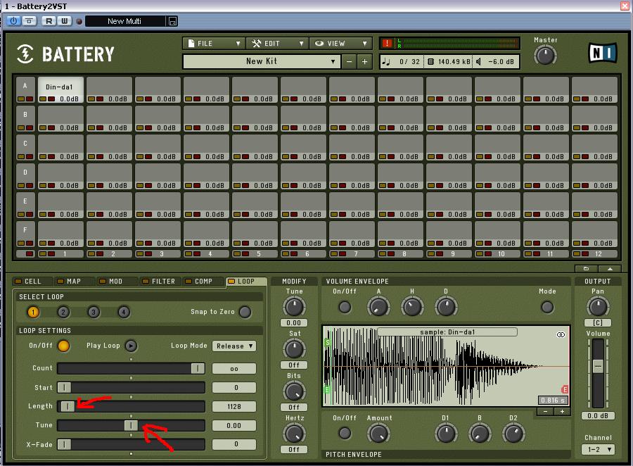The width and height of the screenshot is (633, 466).
Task: Click the next kit plus button
Action: click(x=364, y=62)
